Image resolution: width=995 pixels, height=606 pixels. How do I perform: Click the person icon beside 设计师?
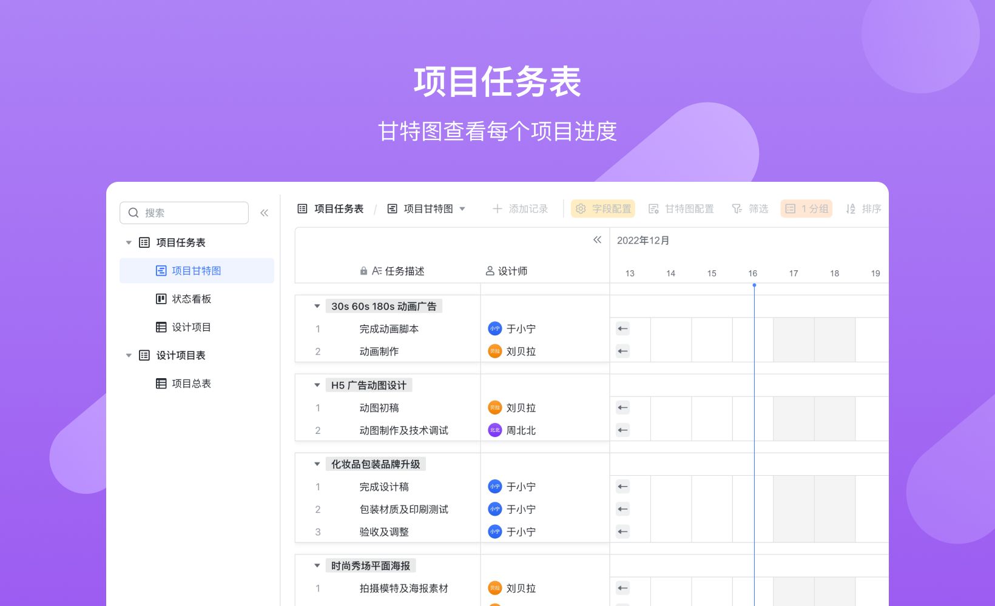pyautogui.click(x=490, y=271)
